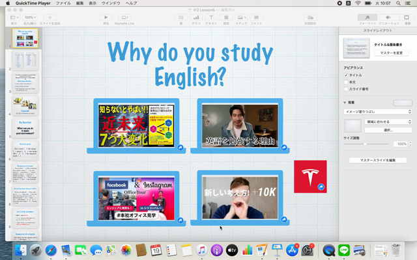
Task: Select slide 2 thumbnail in the navigator
Action: click(x=25, y=61)
